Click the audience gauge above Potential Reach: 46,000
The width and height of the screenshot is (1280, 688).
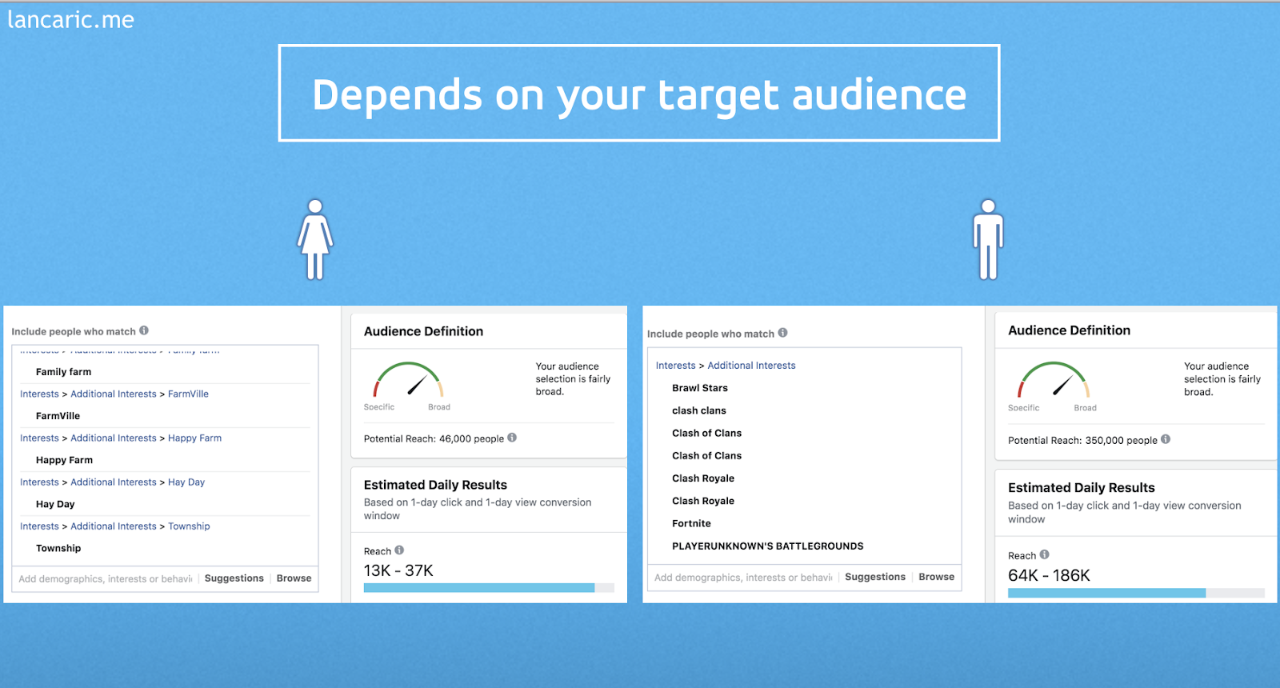409,380
